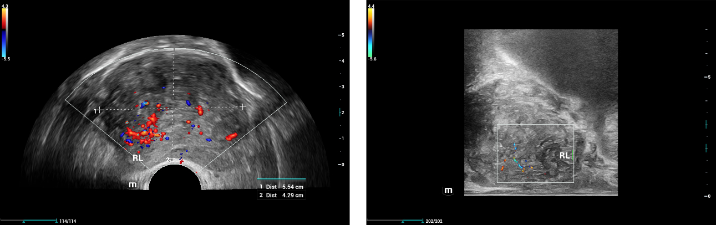716x225 pixels.
Task: Click the 0 depth mark on the left scale
Action: point(341,165)
